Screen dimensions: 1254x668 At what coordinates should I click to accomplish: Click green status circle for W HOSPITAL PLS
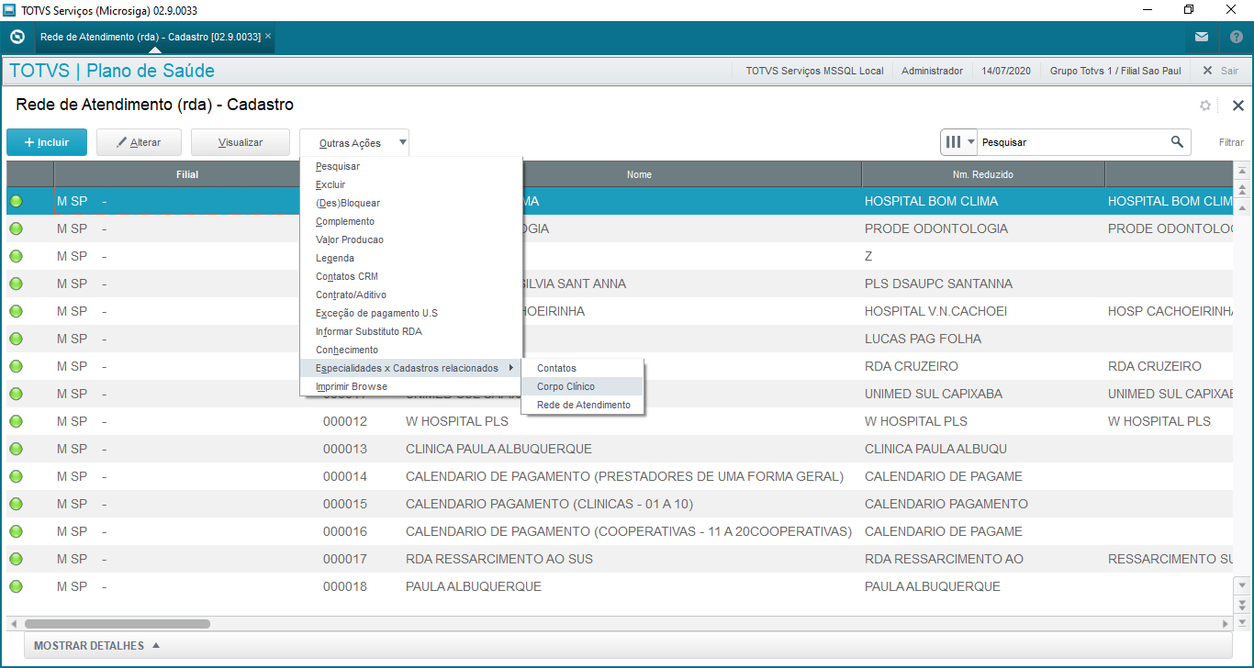click(x=16, y=421)
